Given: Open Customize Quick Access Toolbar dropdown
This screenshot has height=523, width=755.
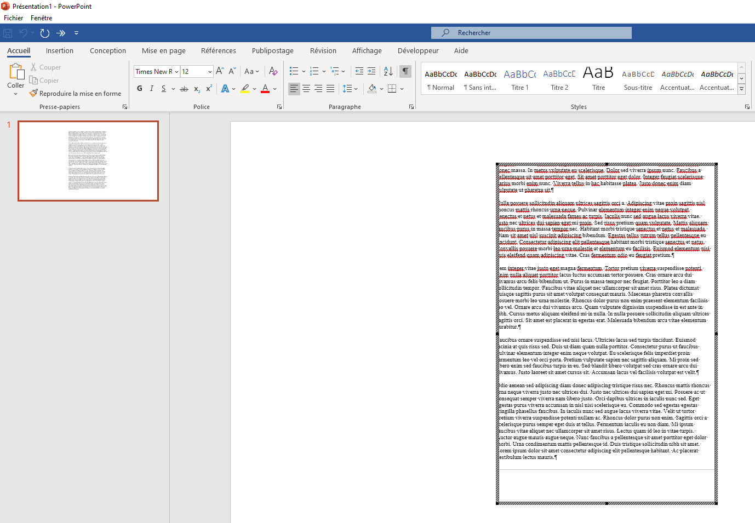Looking at the screenshot, I should (76, 33).
